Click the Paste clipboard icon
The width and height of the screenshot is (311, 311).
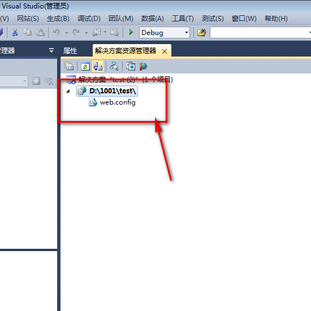(40, 32)
